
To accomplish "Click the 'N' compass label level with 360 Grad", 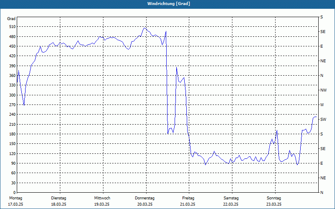I will [322, 76].
